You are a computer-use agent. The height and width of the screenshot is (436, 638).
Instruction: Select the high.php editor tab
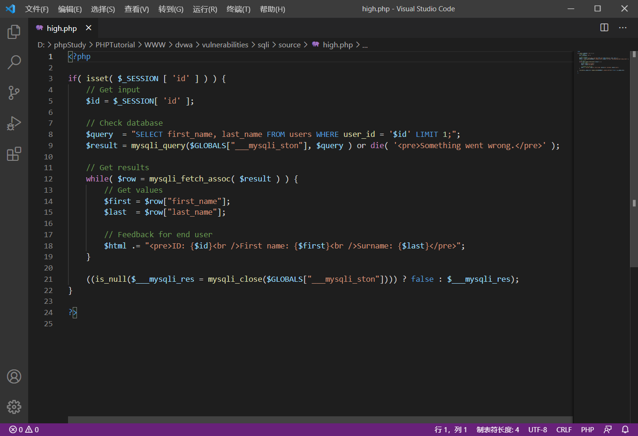[61, 28]
